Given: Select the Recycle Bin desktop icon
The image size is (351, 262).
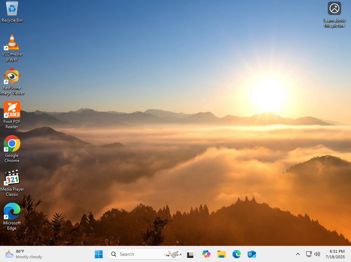Looking at the screenshot, I should tap(12, 12).
